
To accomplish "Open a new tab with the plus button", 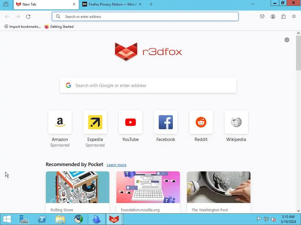I will [151, 4].
